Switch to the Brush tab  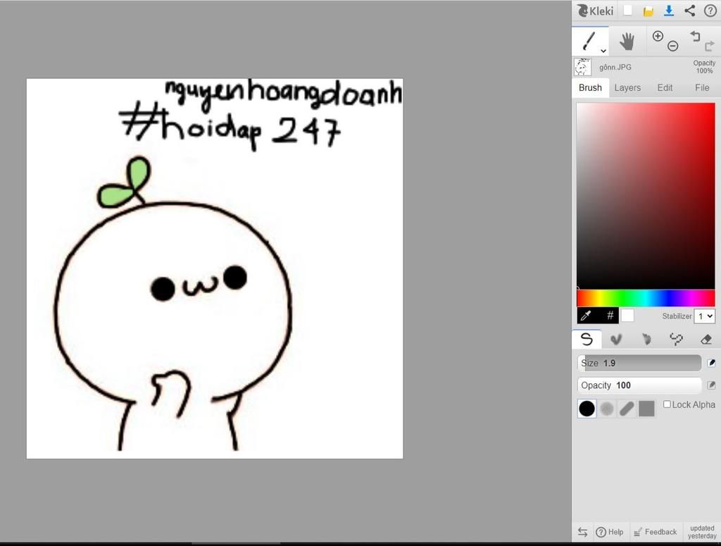point(591,87)
